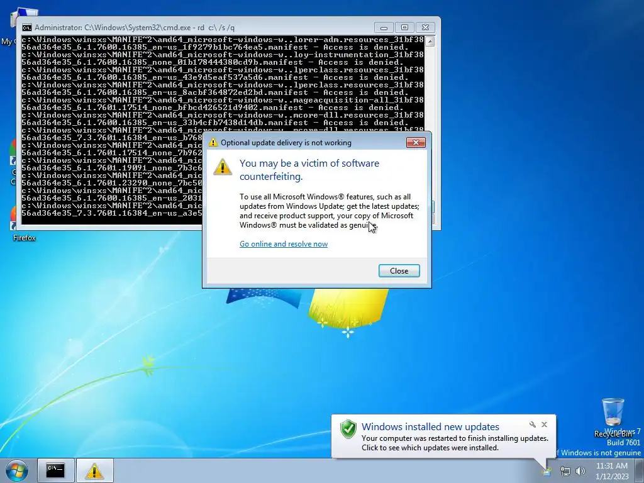
Task: Click the cmd output line ending in 1f9279b1bc764ea5.manifest
Action: (x=215, y=47)
